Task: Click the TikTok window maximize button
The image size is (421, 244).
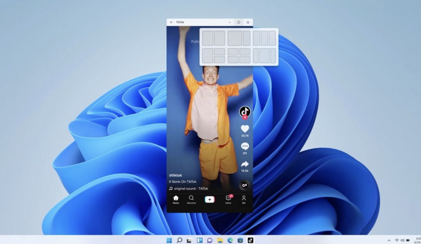Action: (239, 22)
